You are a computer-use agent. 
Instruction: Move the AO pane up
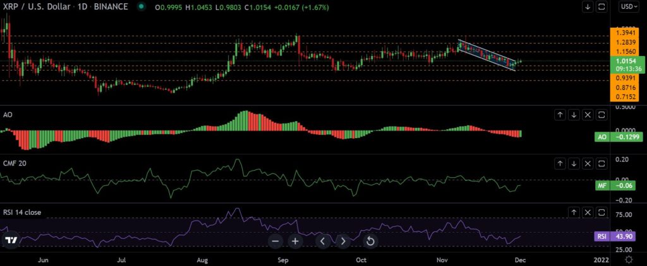click(x=560, y=115)
